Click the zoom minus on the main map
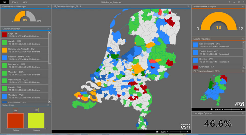This screenshot has width=246, height=135. (x=168, y=132)
